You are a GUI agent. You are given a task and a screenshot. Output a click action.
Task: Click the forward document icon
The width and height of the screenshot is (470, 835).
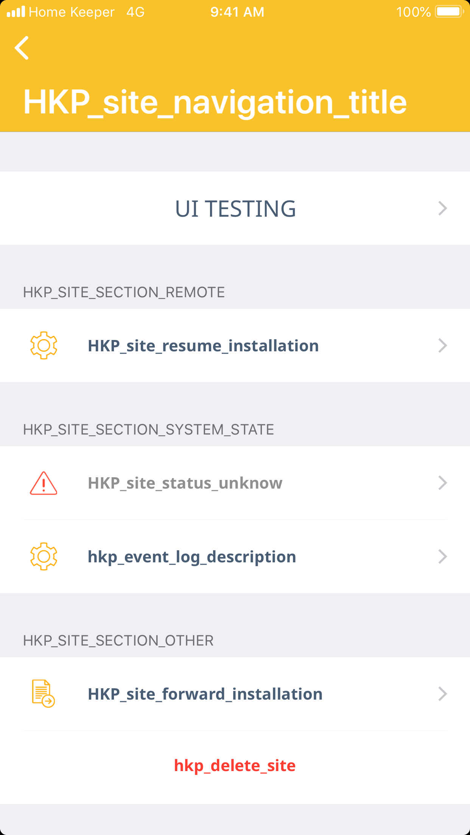click(x=43, y=694)
